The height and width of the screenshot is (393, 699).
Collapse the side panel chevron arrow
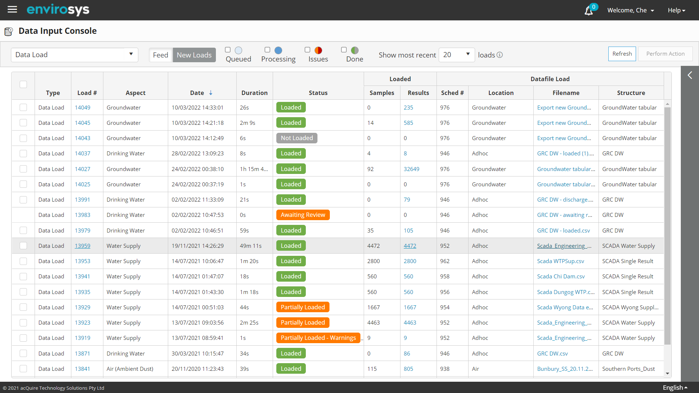690,75
